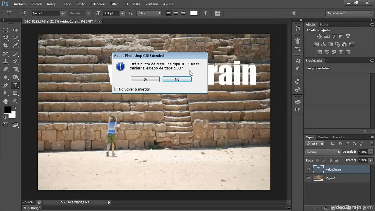
Task: Toggle Quick Mask mode
Action: [x=6, y=125]
